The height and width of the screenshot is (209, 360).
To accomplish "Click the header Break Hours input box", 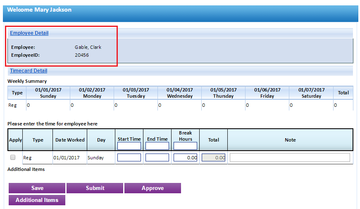I will pyautogui.click(x=185, y=146).
